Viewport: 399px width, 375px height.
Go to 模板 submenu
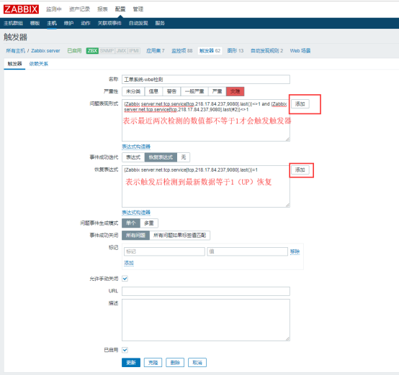point(35,23)
